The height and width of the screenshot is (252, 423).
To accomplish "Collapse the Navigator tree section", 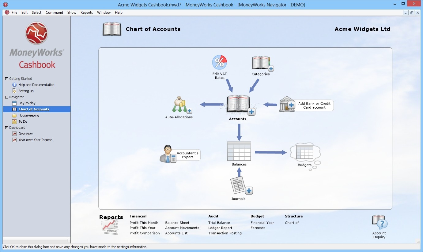I will [7, 97].
